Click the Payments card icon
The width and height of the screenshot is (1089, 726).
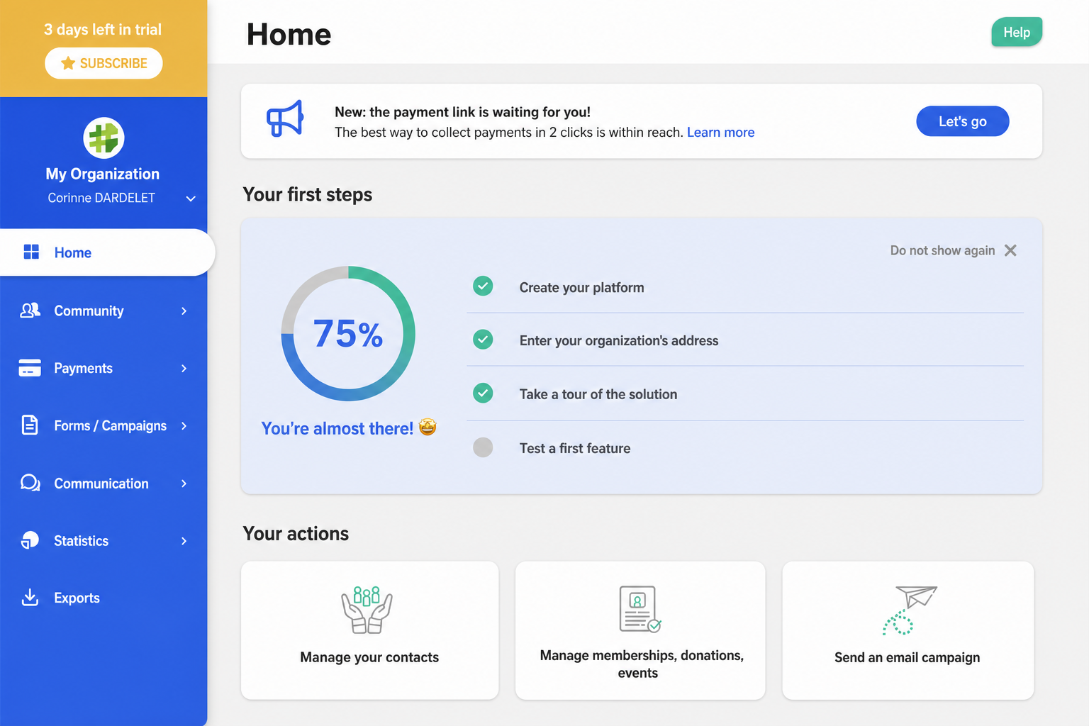(x=30, y=368)
